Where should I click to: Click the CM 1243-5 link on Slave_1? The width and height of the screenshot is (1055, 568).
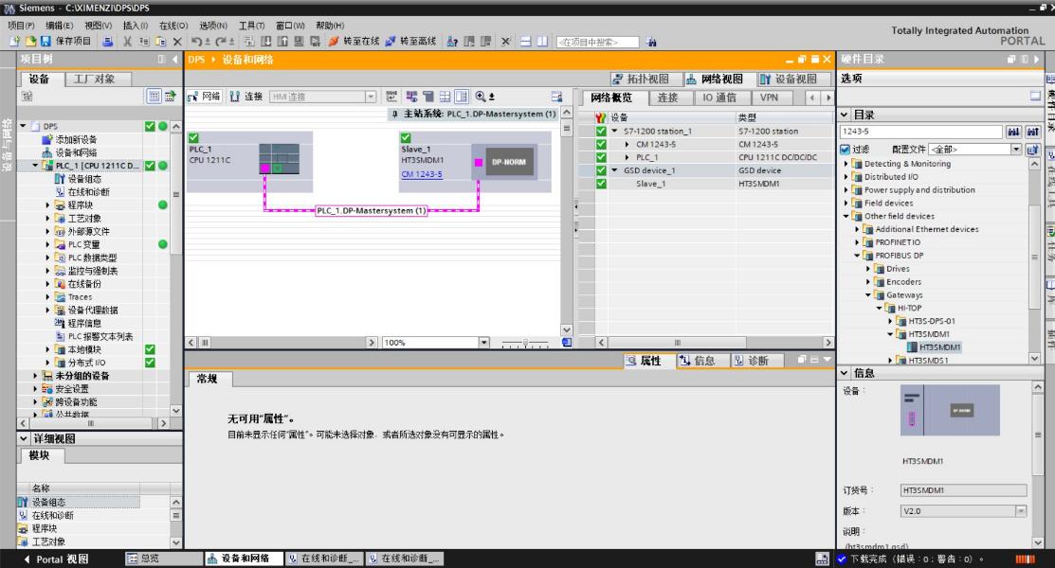(421, 174)
